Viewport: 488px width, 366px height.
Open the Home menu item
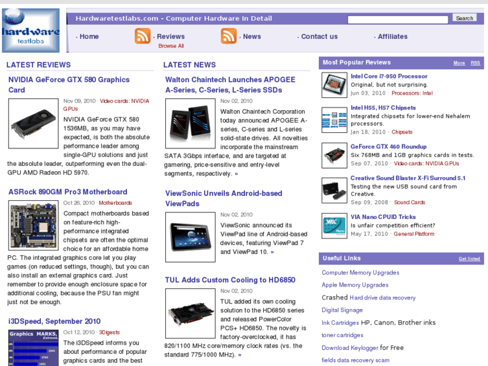(89, 36)
